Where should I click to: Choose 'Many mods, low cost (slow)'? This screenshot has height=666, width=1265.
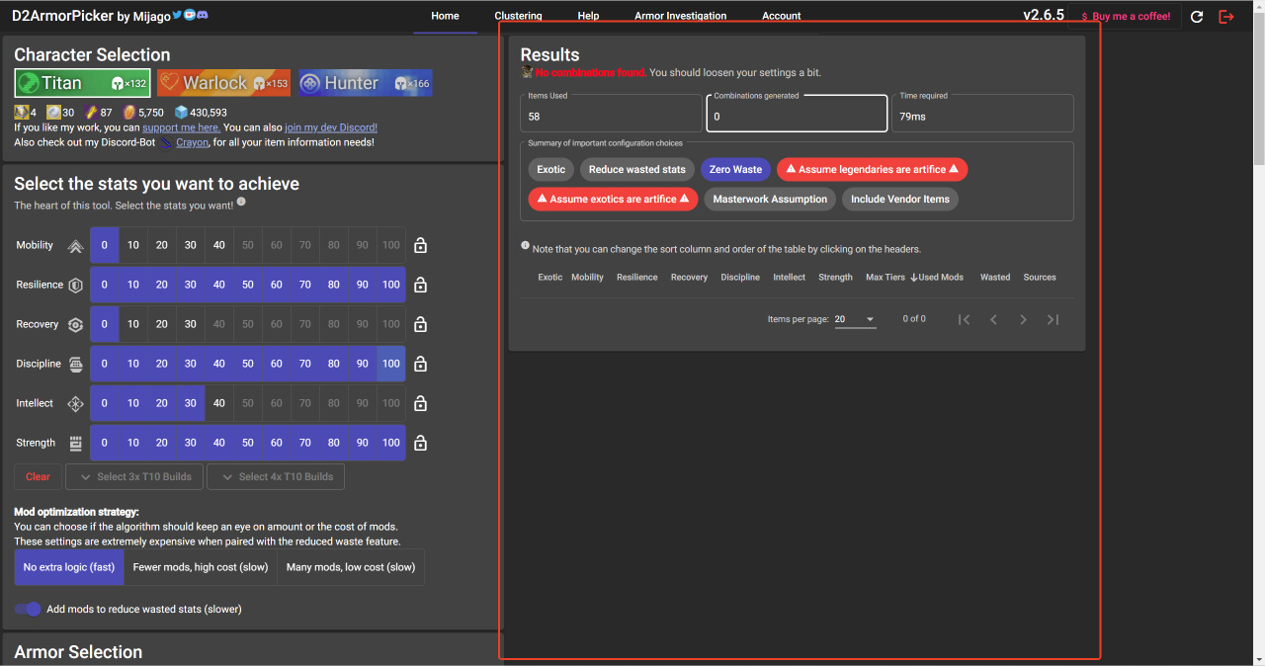[x=351, y=567]
